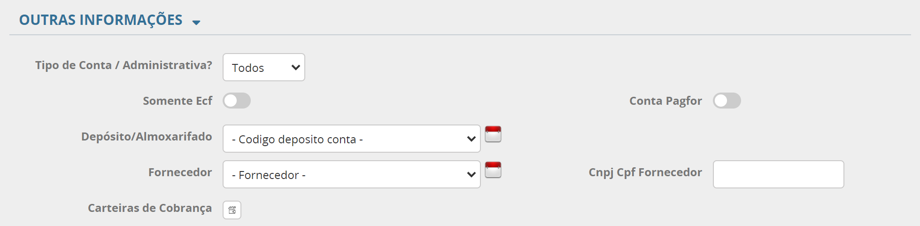Click the chevron arrow in Todos dropdown
This screenshot has width=920, height=226.
[295, 67]
